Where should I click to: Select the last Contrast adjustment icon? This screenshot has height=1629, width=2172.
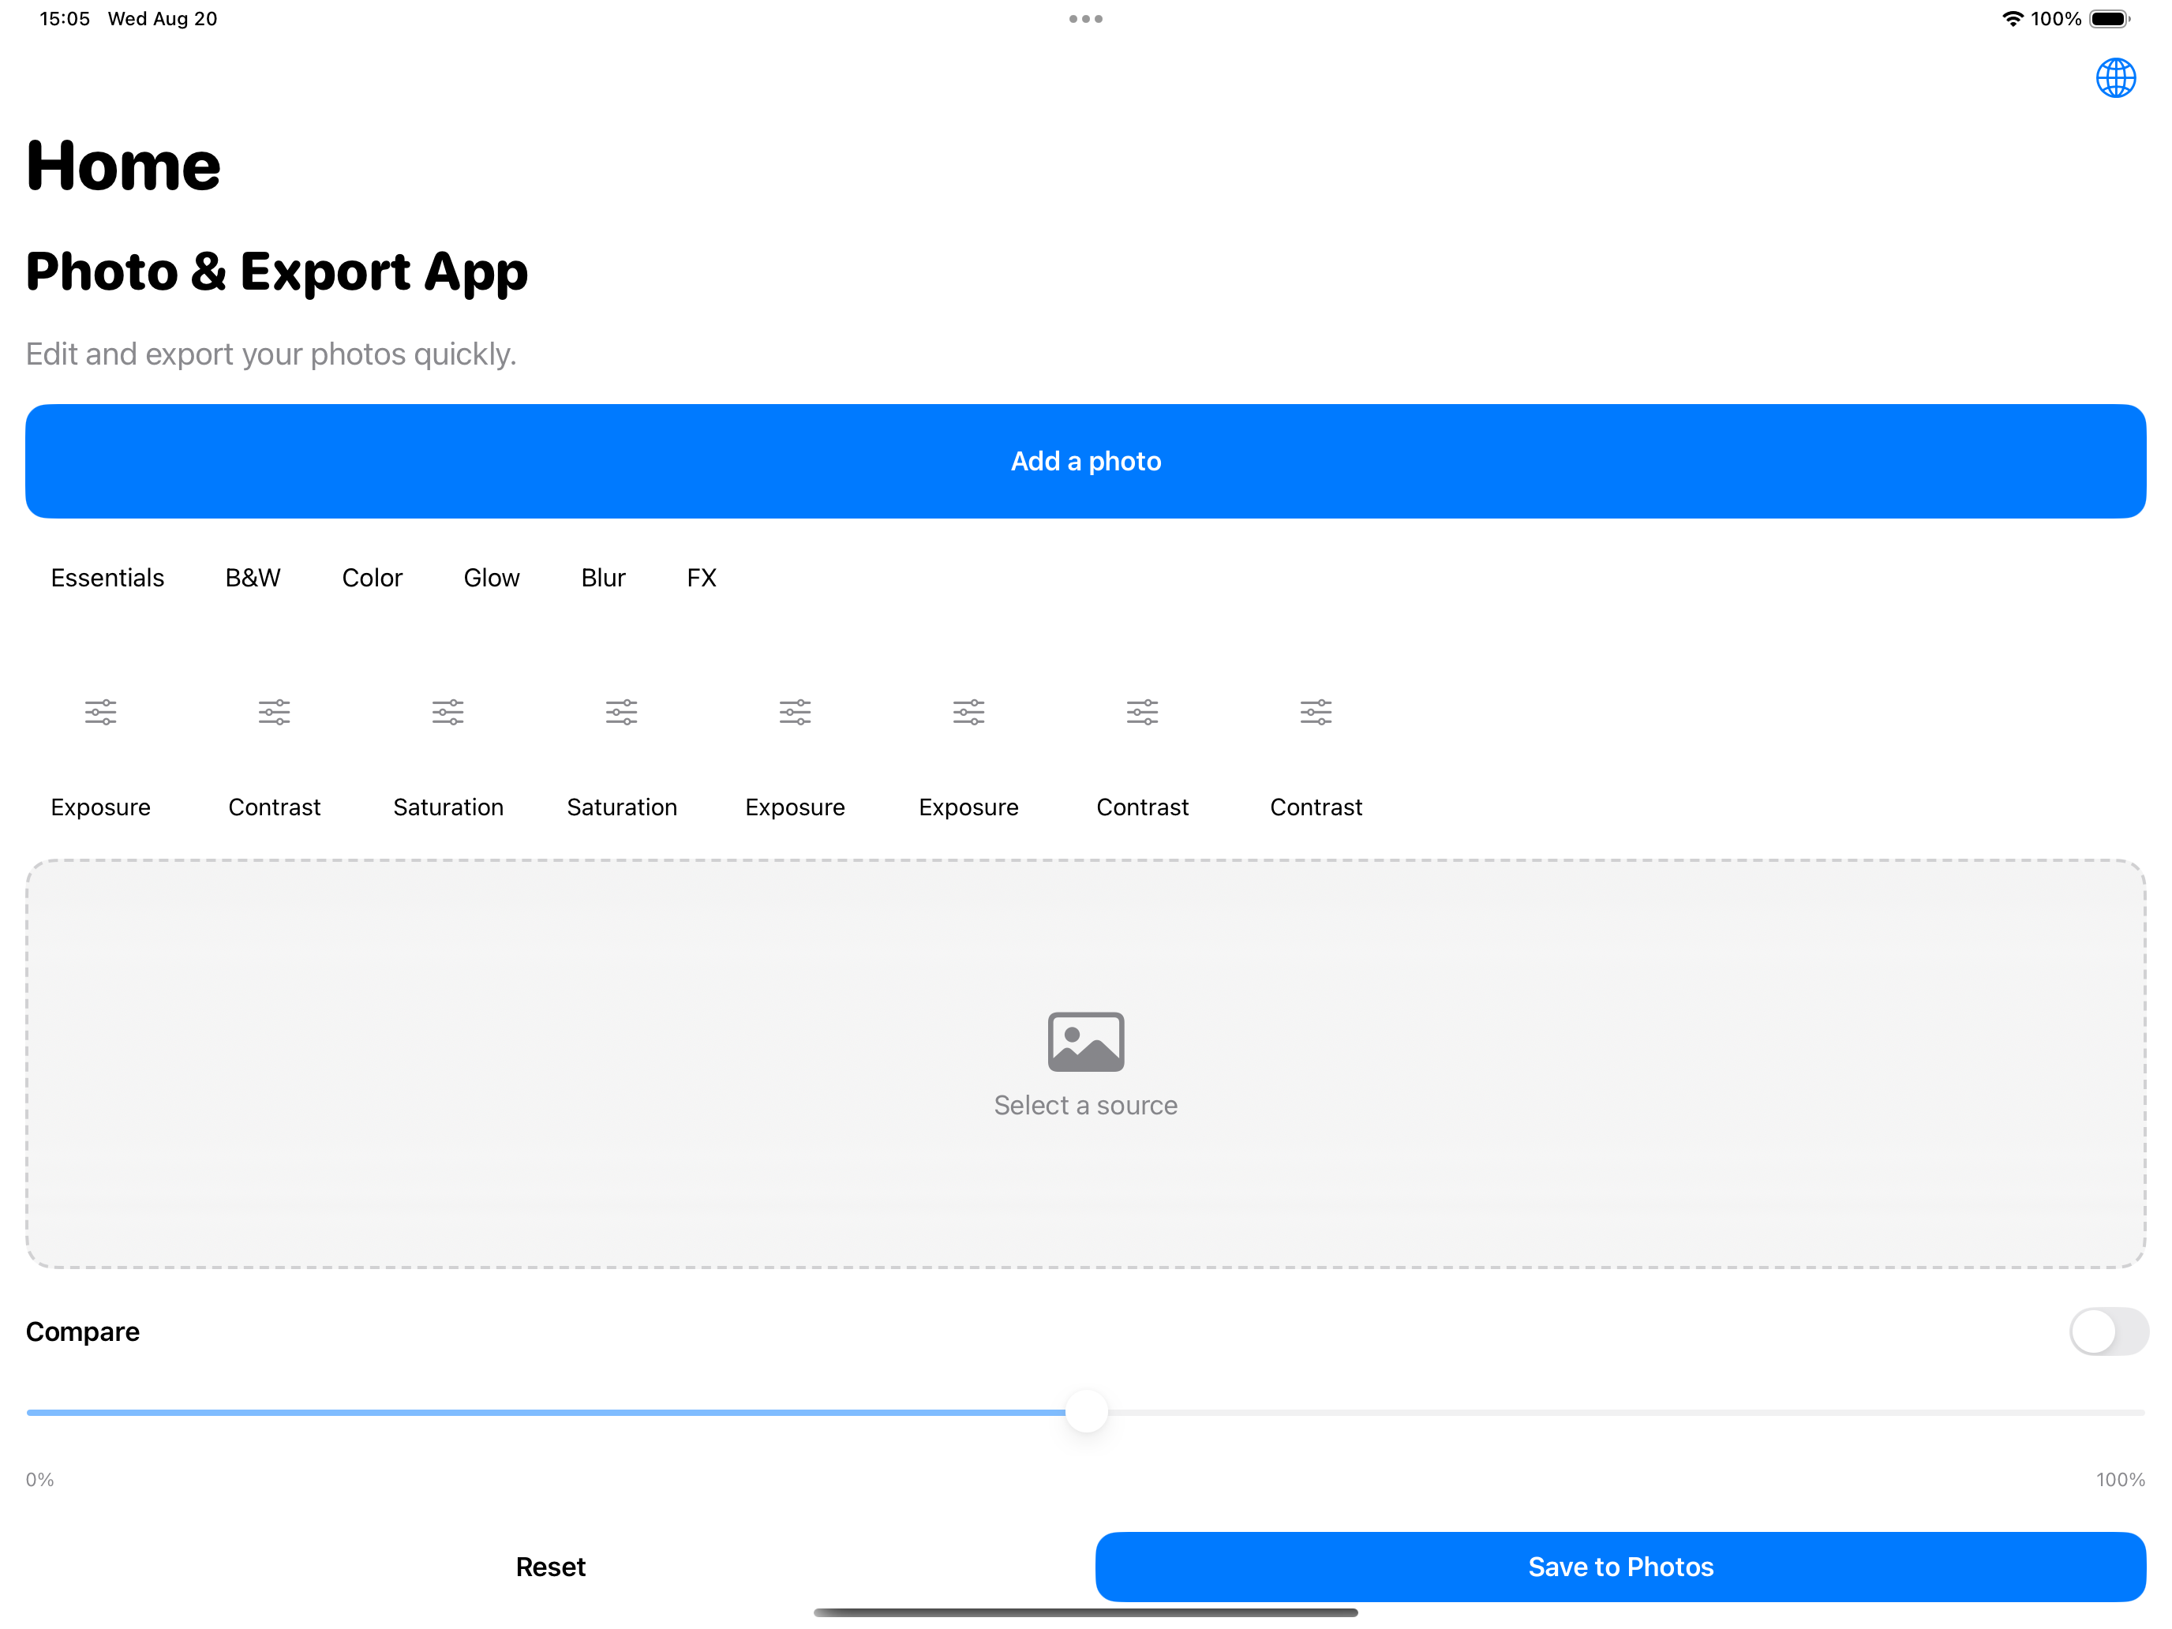click(1316, 712)
